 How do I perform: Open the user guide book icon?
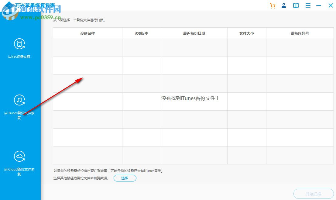click(x=296, y=5)
